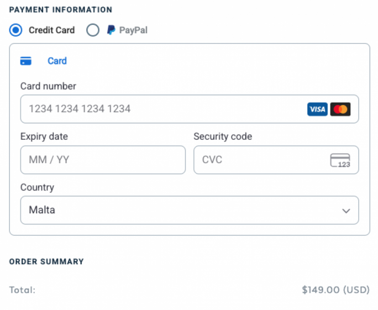Click the Expiry date label
Screen dimensions: 378x310
click(44, 136)
